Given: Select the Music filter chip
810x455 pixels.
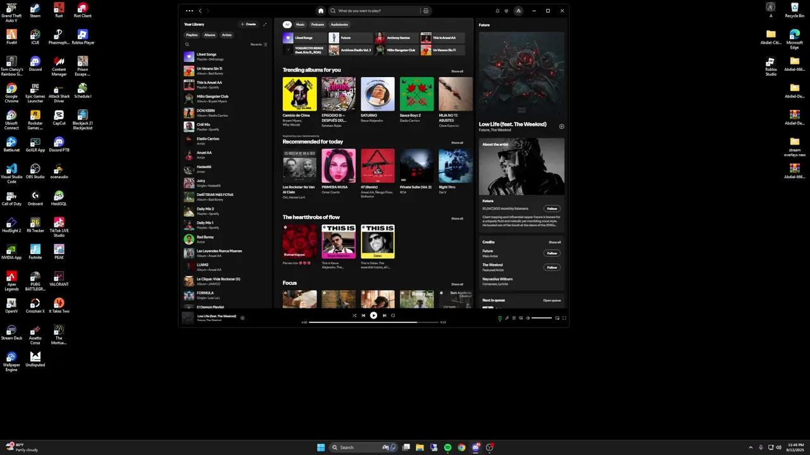Looking at the screenshot, I should (301, 25).
